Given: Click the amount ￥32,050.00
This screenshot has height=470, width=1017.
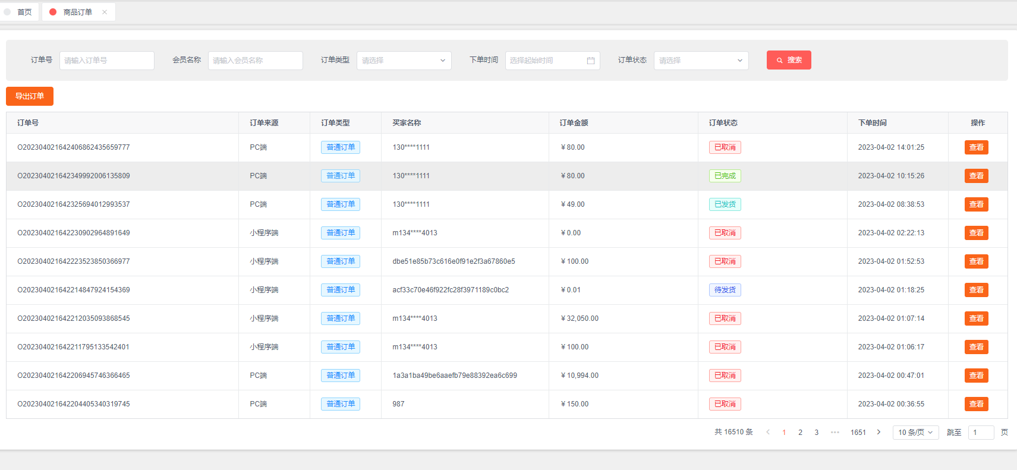Looking at the screenshot, I should 580,318.
